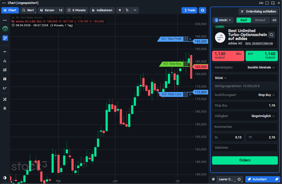Select the horizontal line tool in sidebar
Screen dimensions: 282x184
pyautogui.click(x=5, y=52)
